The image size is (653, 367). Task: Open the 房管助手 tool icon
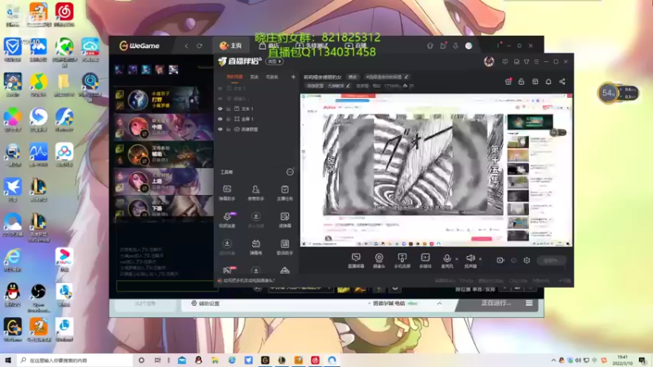(x=255, y=192)
